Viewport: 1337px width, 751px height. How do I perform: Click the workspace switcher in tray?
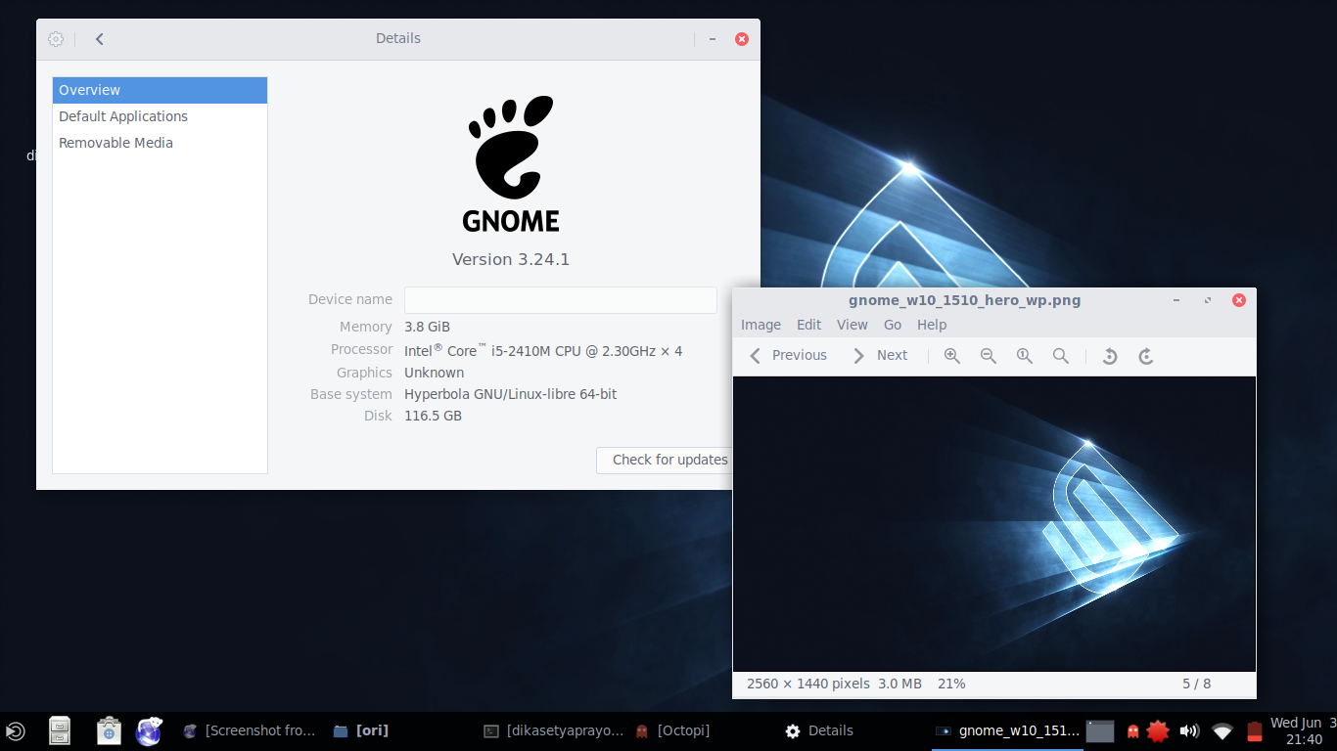tap(1100, 731)
